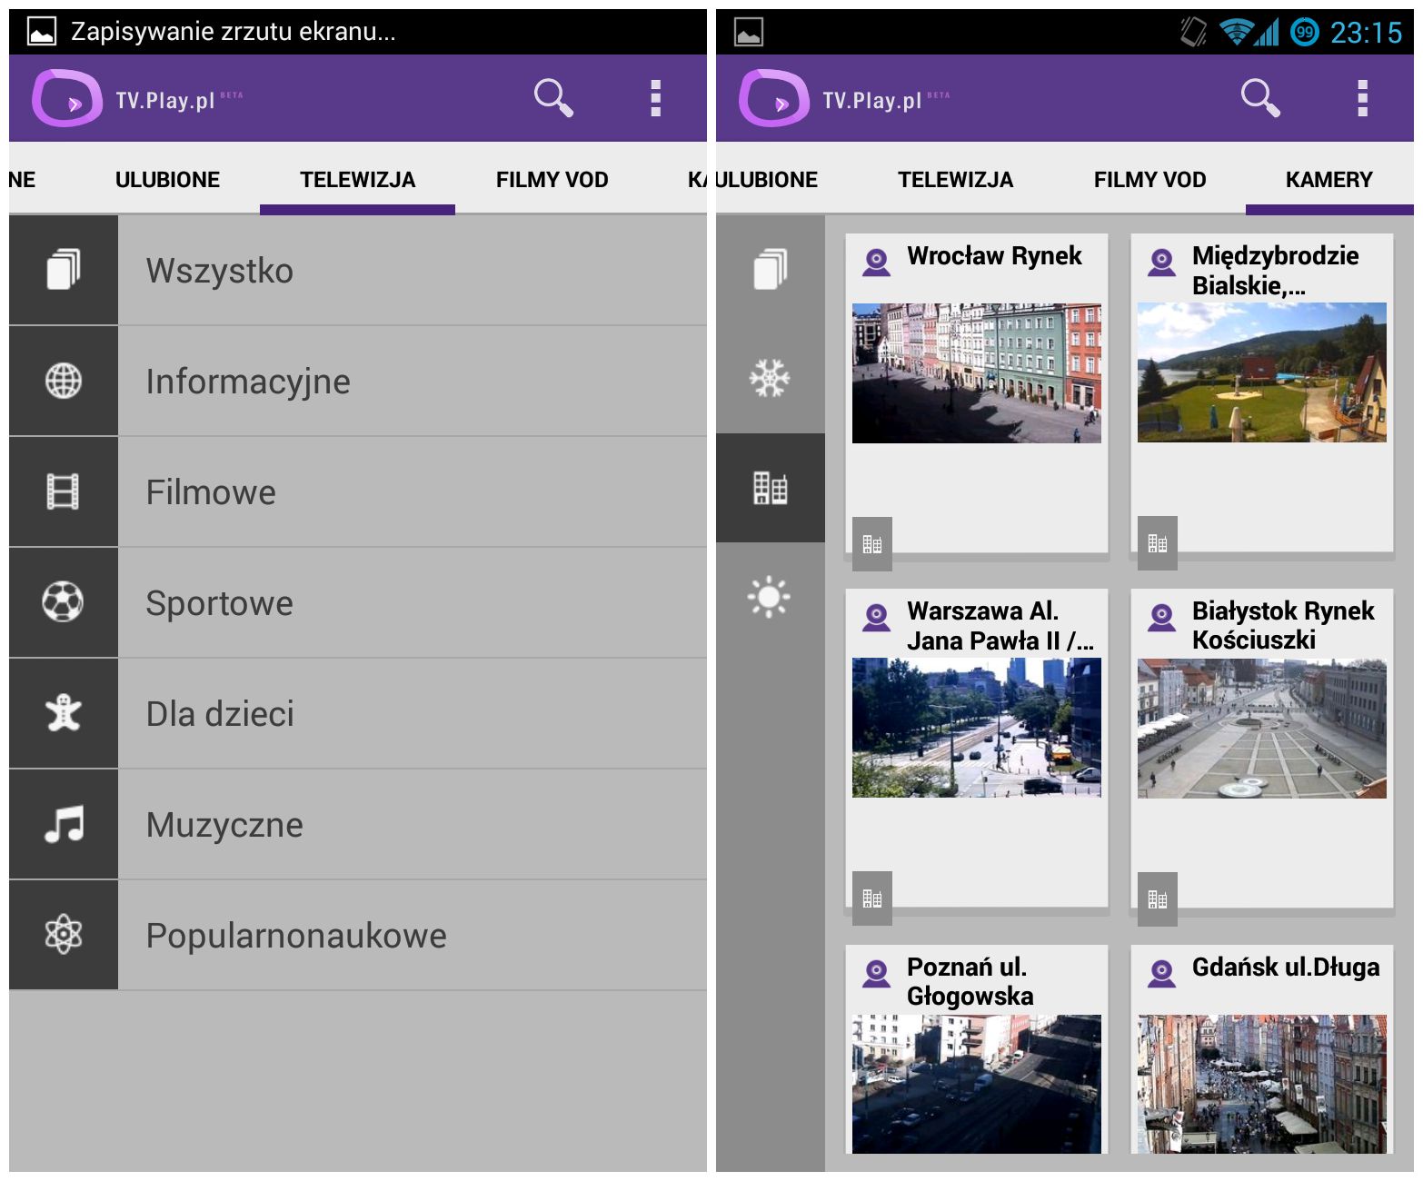The image size is (1423, 1181).
Task: Tap the Białystok Rynek Kościuszki title text
Action: click(1283, 625)
